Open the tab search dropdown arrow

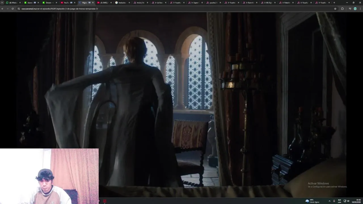coord(2,3)
